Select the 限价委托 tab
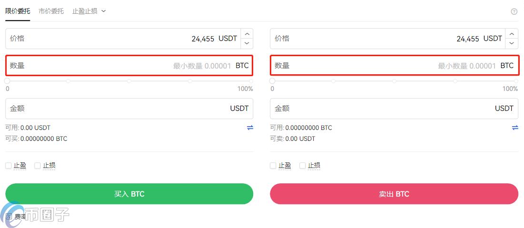 tap(18, 11)
